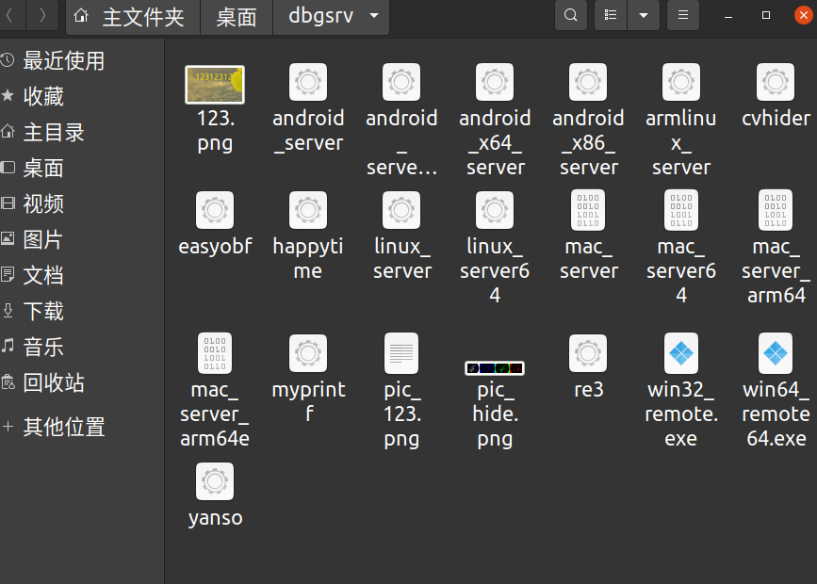Open the hamburger main menu
817x584 pixels.
(x=683, y=15)
